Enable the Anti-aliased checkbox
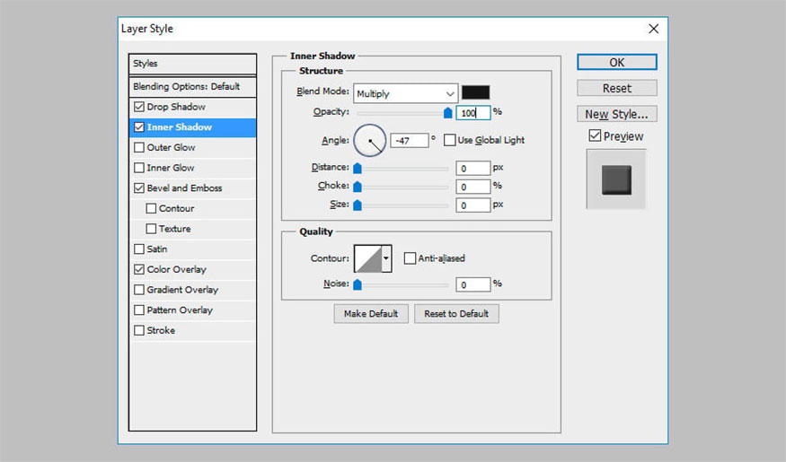The height and width of the screenshot is (462, 786). [x=410, y=258]
